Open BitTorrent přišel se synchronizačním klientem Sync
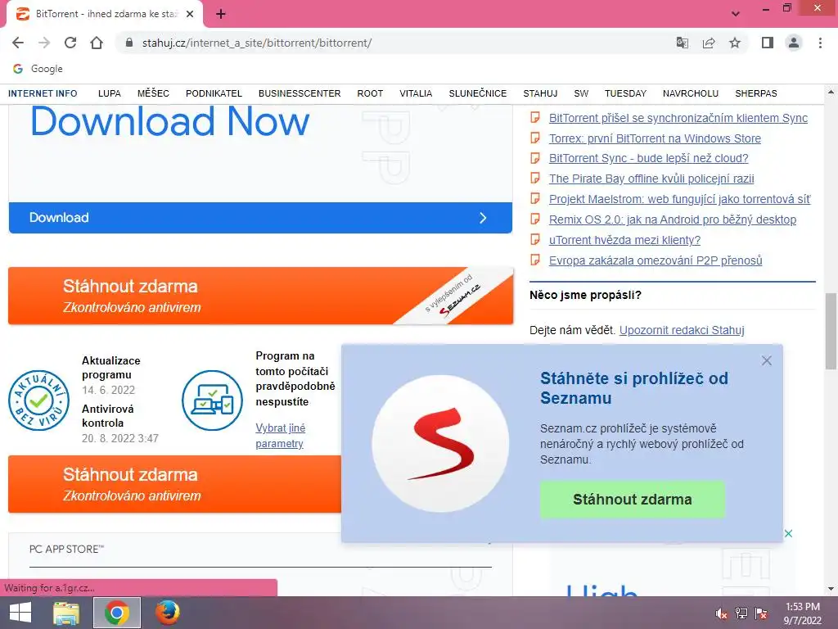 pos(678,118)
